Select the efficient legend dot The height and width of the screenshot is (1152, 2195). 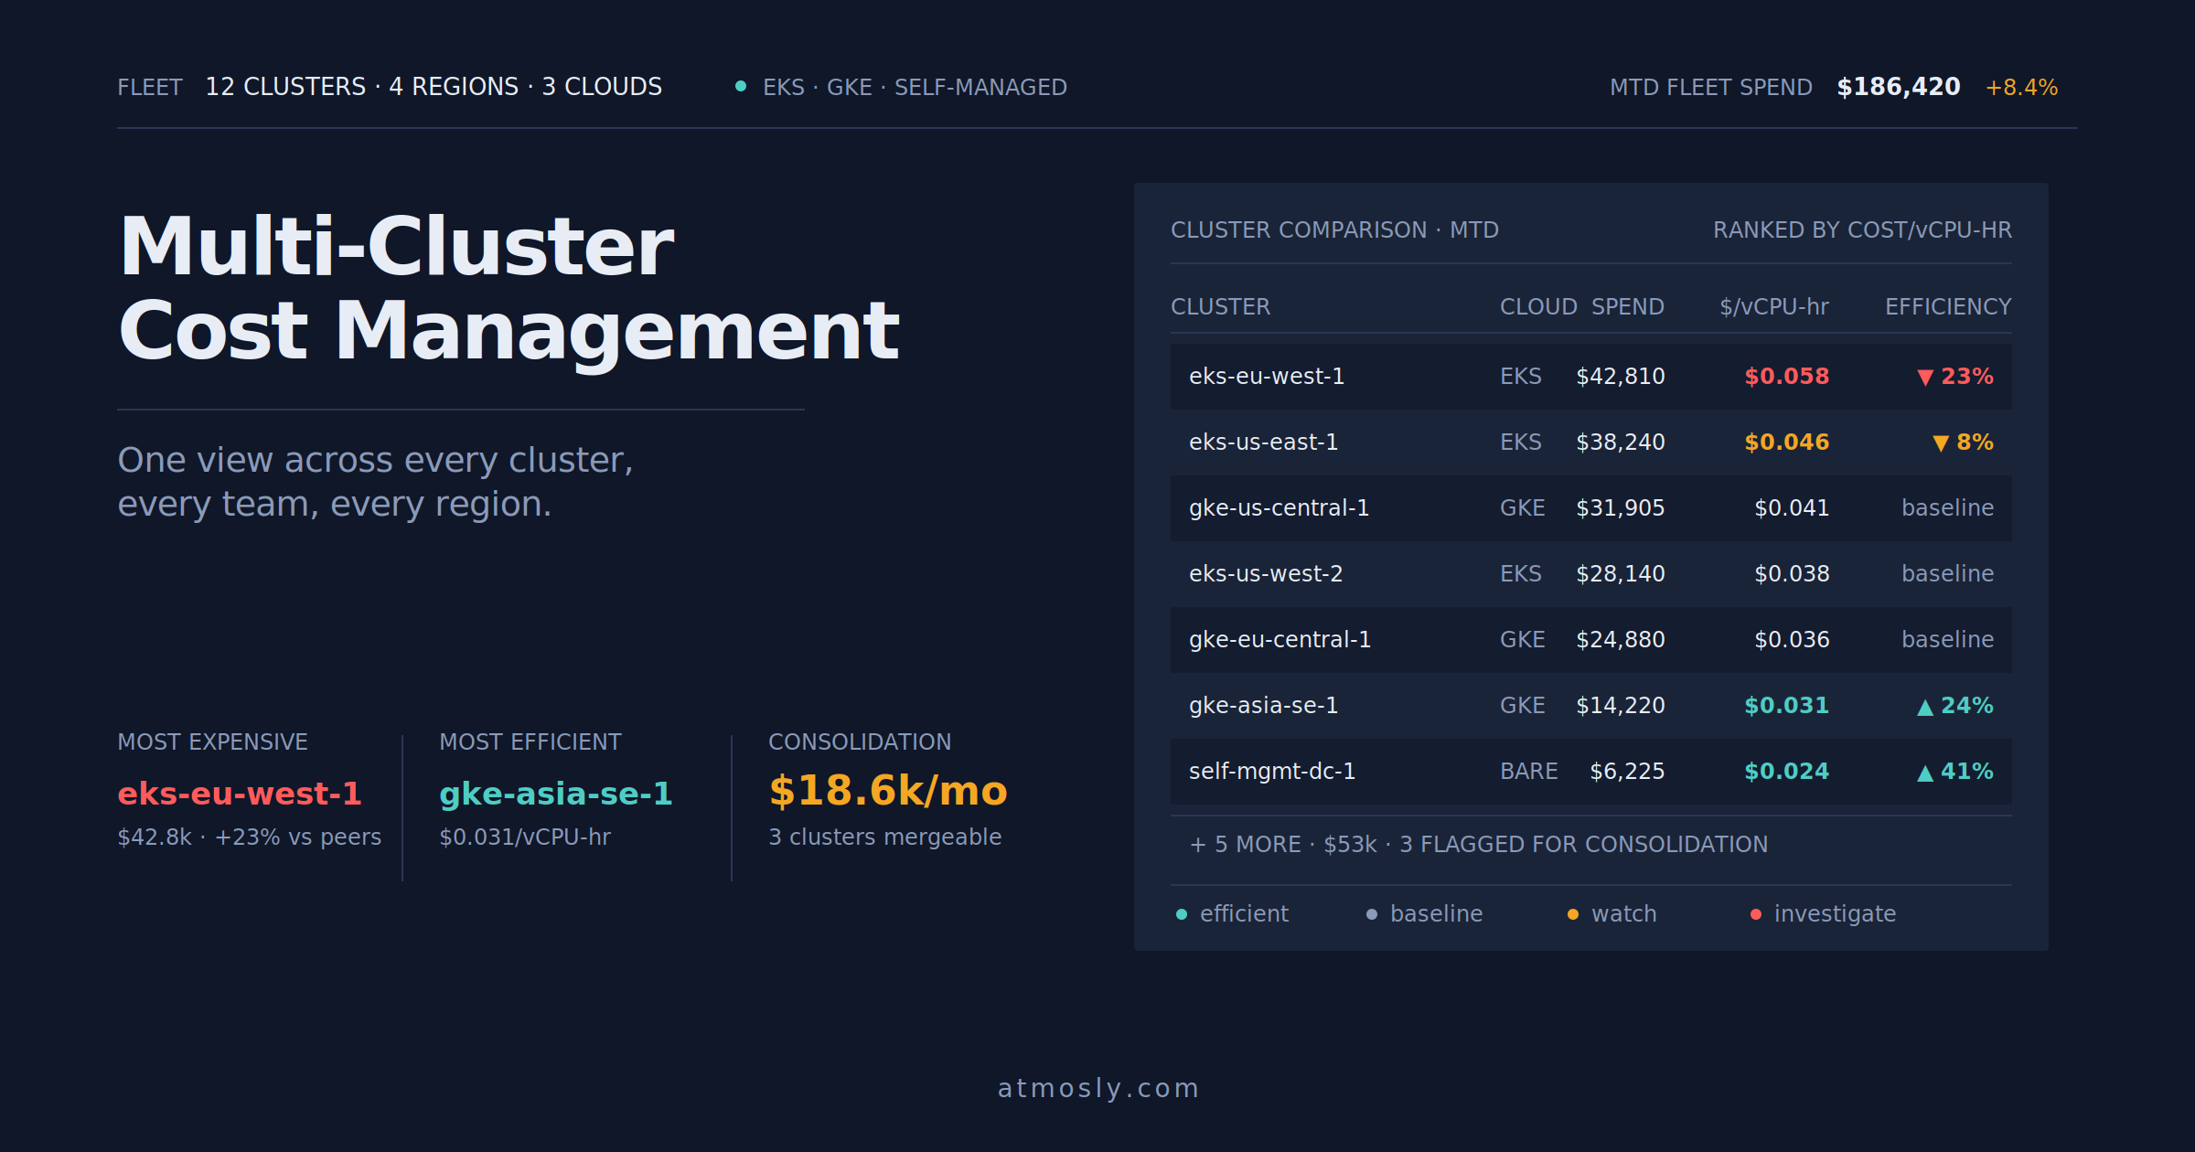[1182, 914]
